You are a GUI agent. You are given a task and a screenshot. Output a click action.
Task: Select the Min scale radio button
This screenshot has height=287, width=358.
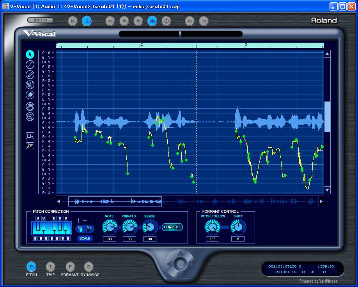pos(89,230)
